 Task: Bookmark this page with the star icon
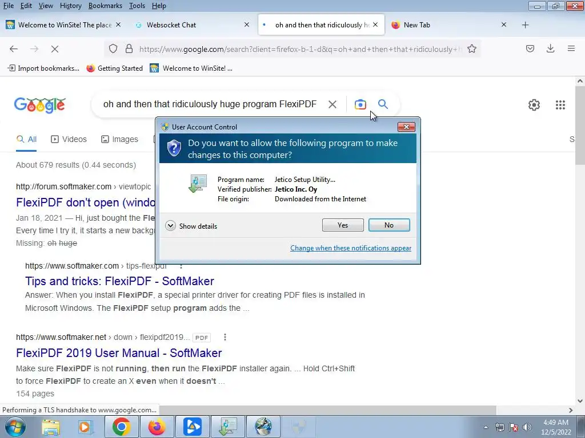[x=471, y=49]
